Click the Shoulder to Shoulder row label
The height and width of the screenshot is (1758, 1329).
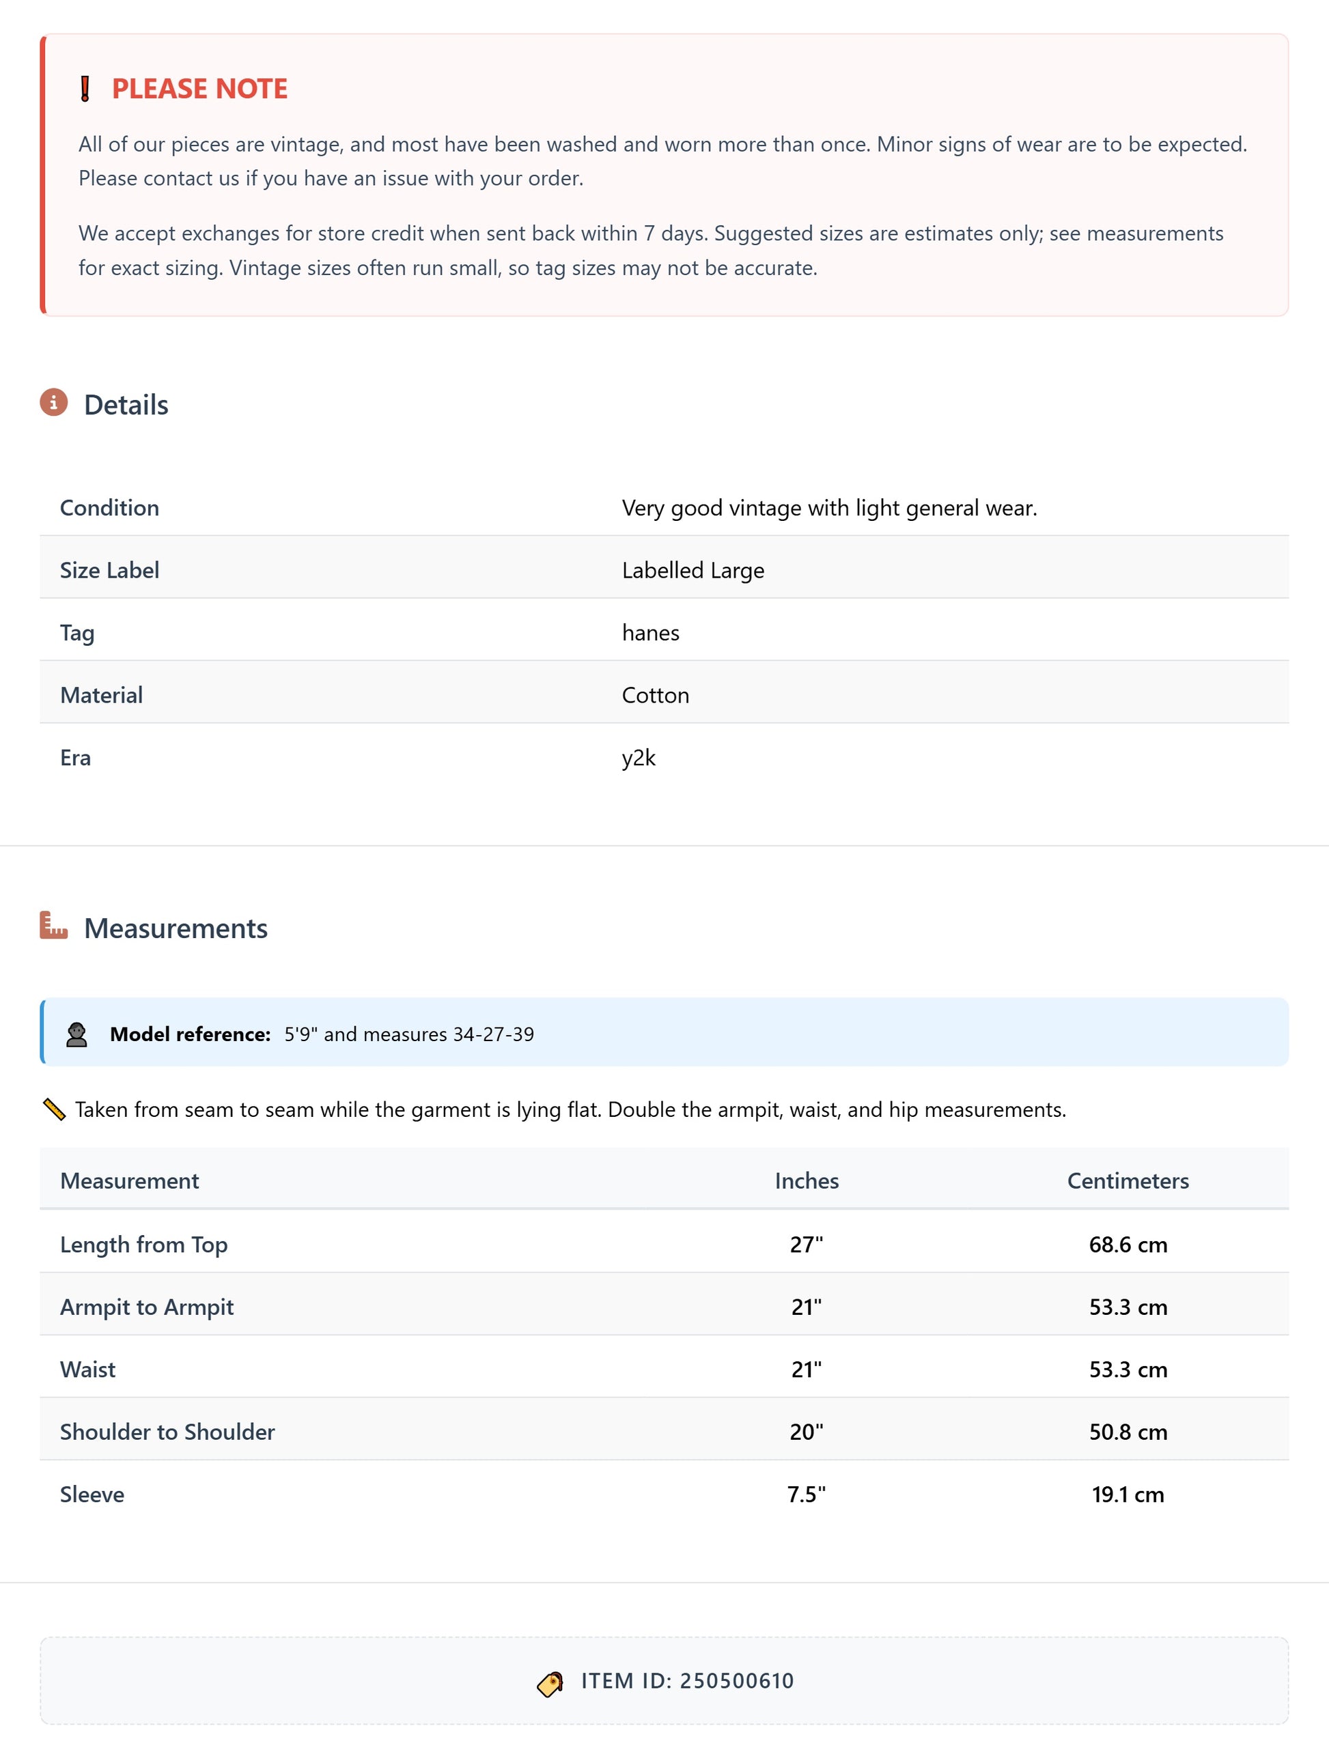pyautogui.click(x=168, y=1432)
